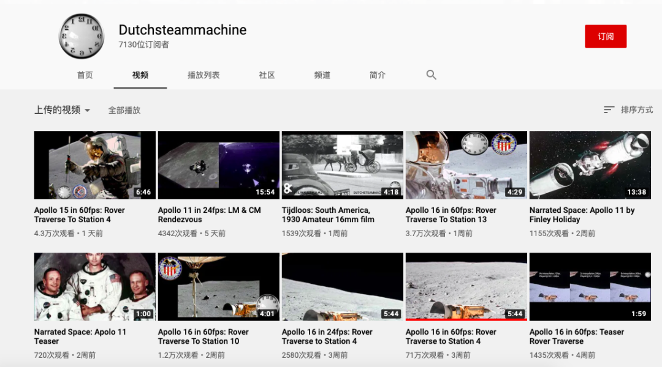This screenshot has width=662, height=367.
Task: Open Tijdloos South America 1930 film thumbnail
Action: (x=343, y=165)
